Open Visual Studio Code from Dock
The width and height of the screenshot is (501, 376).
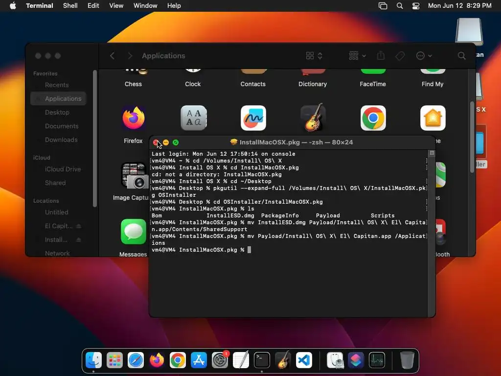304,360
